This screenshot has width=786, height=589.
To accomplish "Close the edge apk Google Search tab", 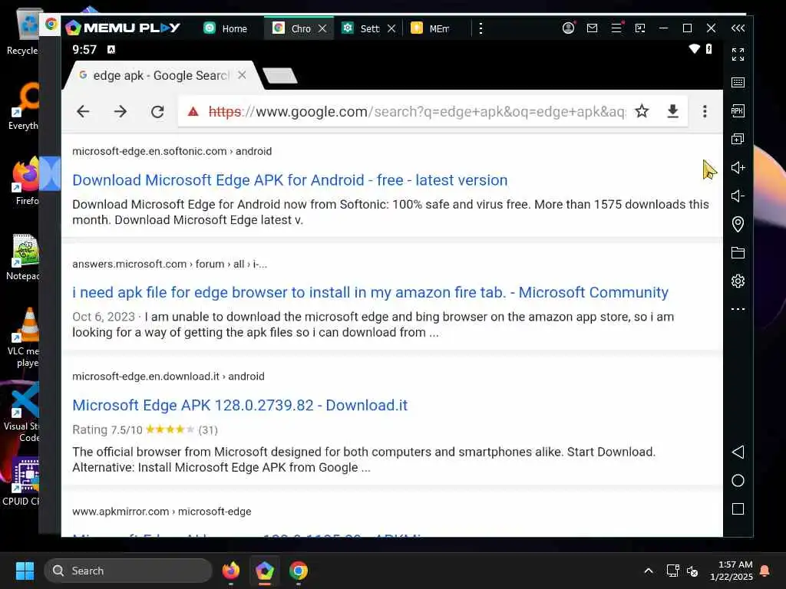I will tap(242, 75).
